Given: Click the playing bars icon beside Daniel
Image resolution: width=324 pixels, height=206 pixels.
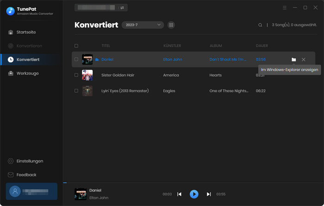Looking at the screenshot, I should pyautogui.click(x=97, y=60).
